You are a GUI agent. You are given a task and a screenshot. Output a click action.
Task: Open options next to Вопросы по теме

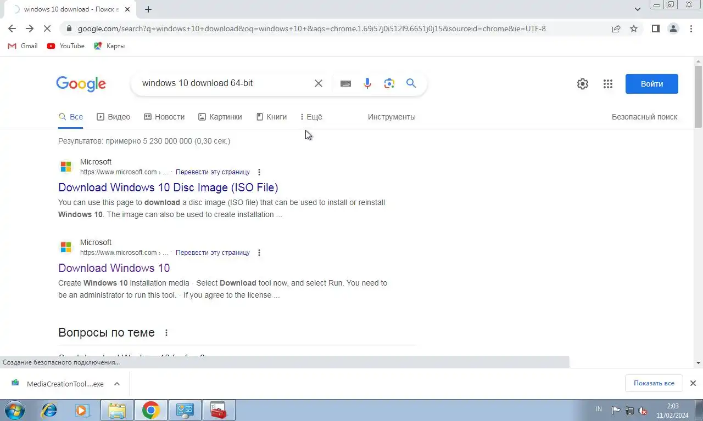[x=166, y=333]
